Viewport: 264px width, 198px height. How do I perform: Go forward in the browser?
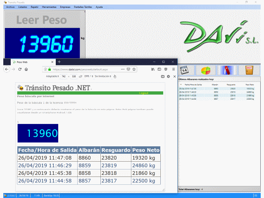pyautogui.click(x=13, y=69)
